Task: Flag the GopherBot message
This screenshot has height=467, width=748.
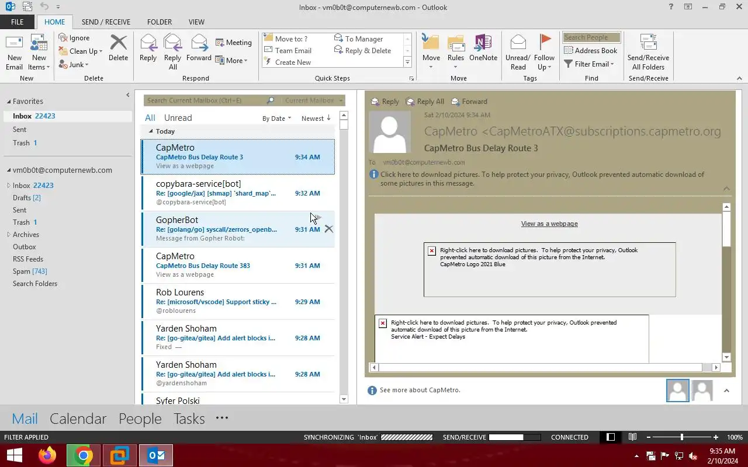Action: [x=318, y=218]
